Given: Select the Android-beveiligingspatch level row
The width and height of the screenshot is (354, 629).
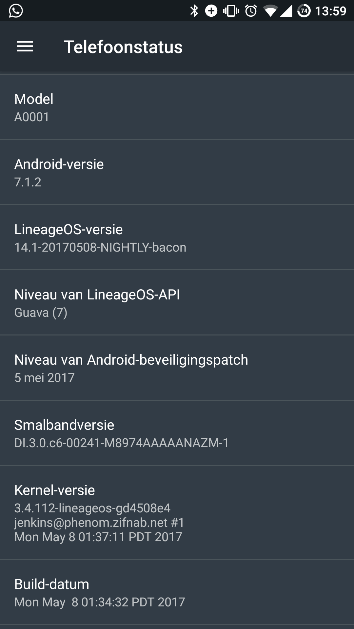Looking at the screenshot, I should [x=177, y=368].
